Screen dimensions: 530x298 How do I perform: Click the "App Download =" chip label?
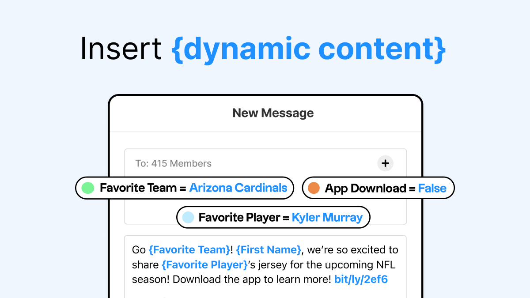click(x=370, y=189)
